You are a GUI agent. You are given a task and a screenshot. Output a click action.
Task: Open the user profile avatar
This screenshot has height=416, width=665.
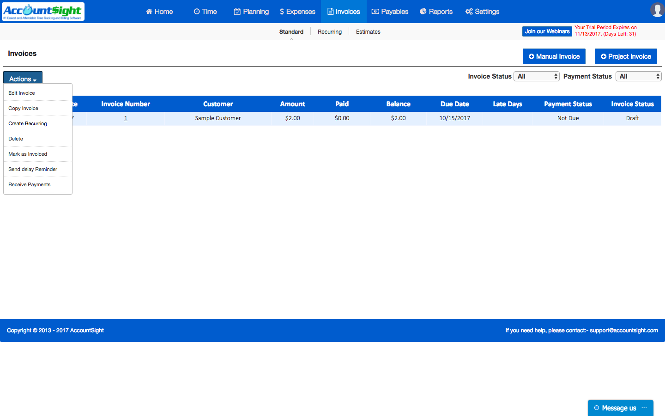pyautogui.click(x=657, y=10)
